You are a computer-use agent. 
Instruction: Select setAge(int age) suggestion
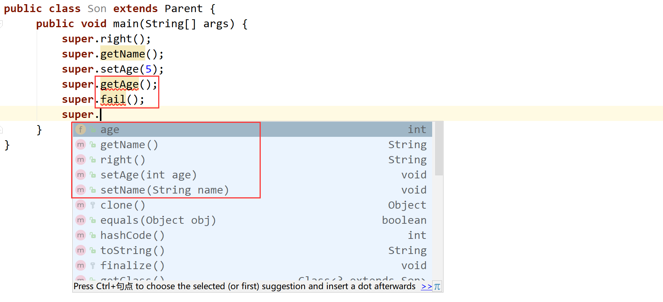(x=252, y=175)
